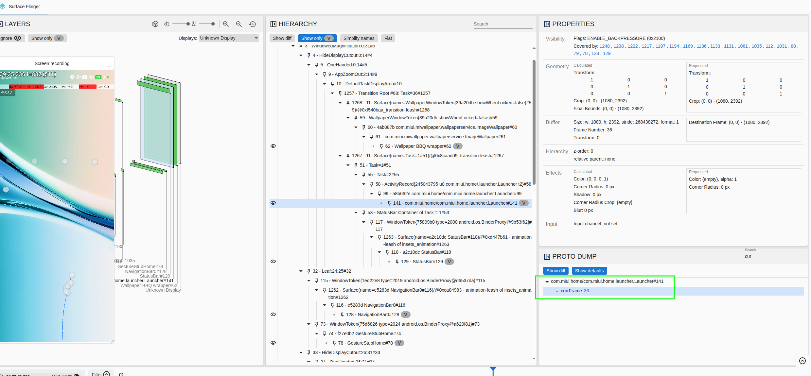Toggle eye icon for StatusBar#129 row
The image size is (811, 376).
click(x=273, y=262)
